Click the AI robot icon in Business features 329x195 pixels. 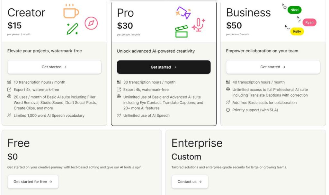coord(228,89)
